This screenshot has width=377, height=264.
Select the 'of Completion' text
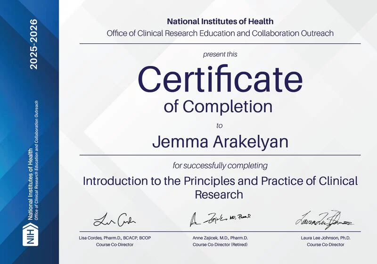[x=218, y=106]
